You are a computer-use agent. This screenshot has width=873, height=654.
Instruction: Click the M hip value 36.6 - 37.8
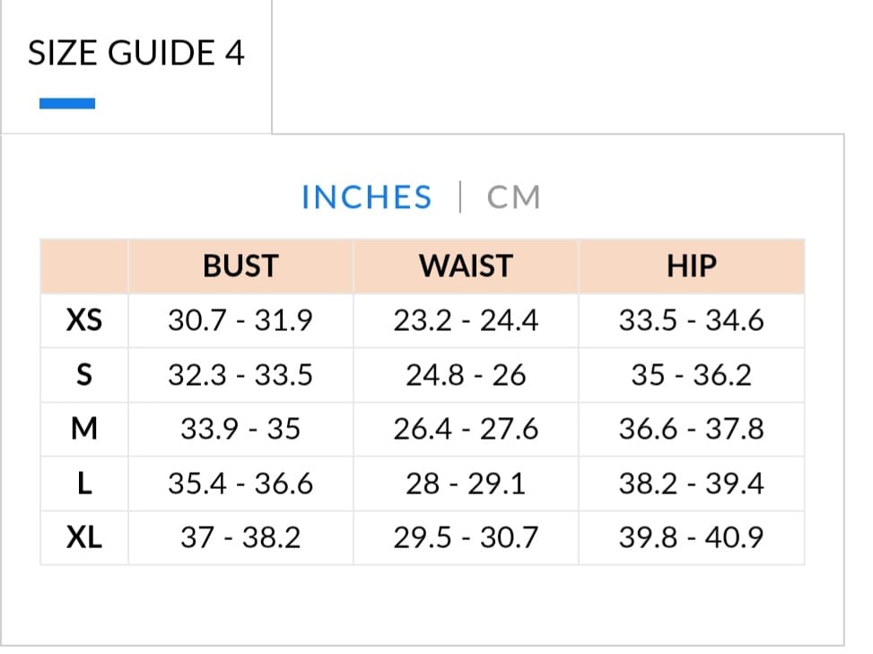tap(691, 429)
